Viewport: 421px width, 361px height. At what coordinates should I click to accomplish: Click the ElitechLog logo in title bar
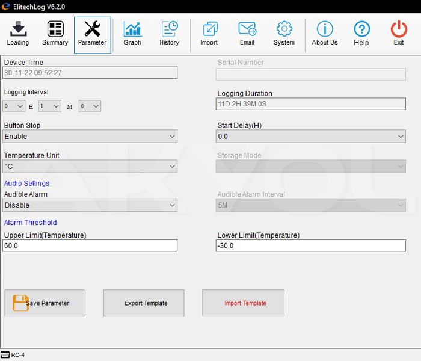click(5, 7)
